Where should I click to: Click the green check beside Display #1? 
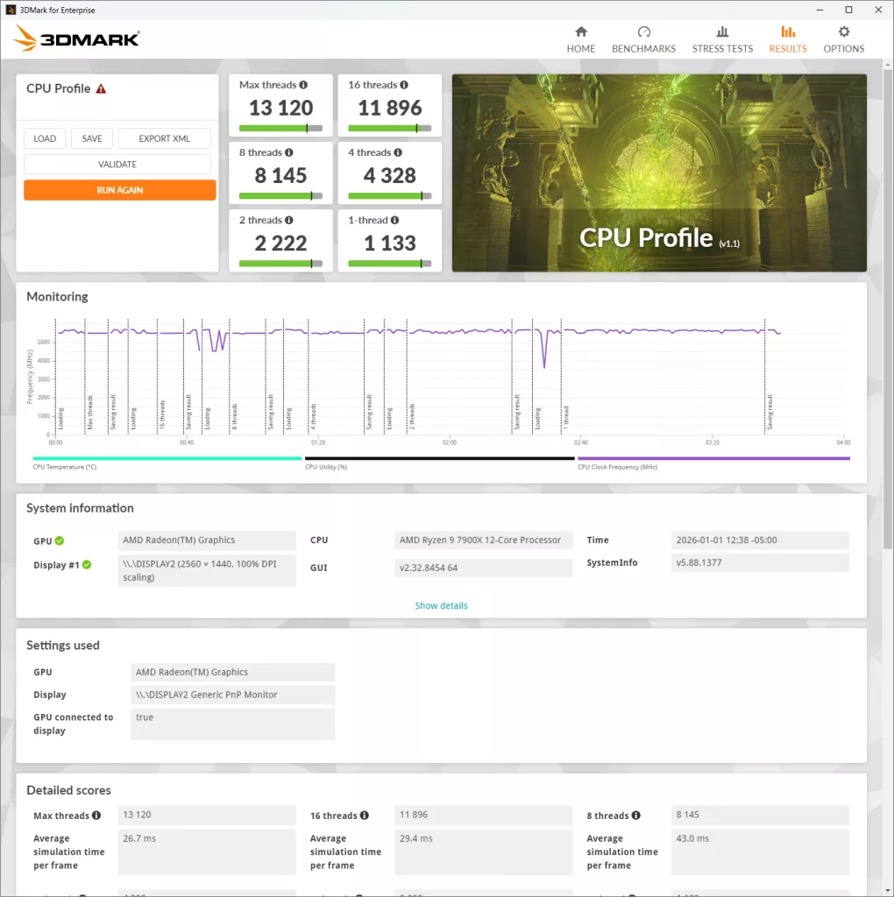[88, 565]
